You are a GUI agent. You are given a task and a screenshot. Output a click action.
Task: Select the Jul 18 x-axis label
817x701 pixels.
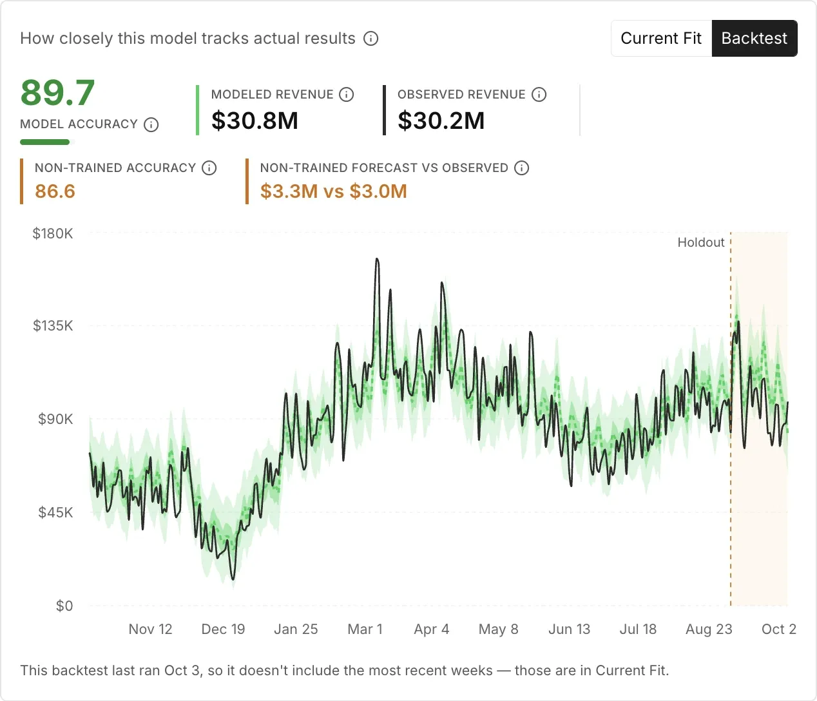coord(638,629)
